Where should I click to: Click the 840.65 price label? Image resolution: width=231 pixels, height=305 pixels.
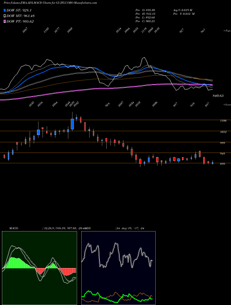point(218,96)
